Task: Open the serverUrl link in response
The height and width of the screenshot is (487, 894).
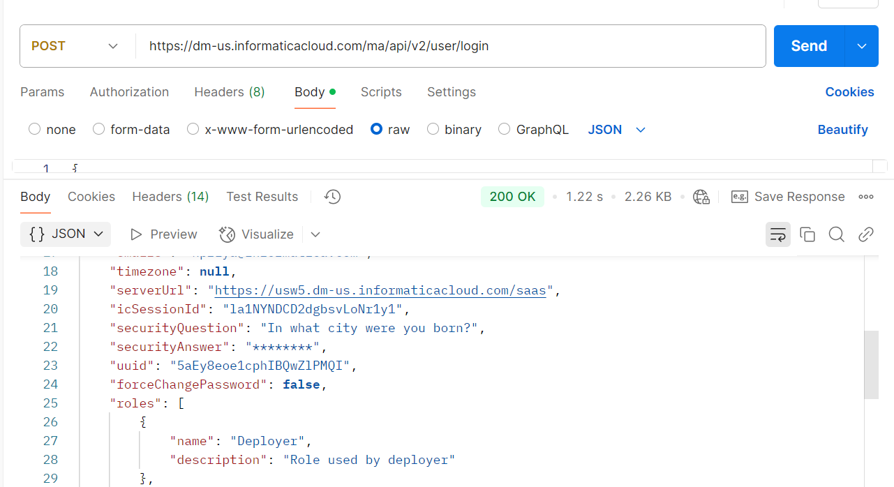Action: click(x=380, y=290)
